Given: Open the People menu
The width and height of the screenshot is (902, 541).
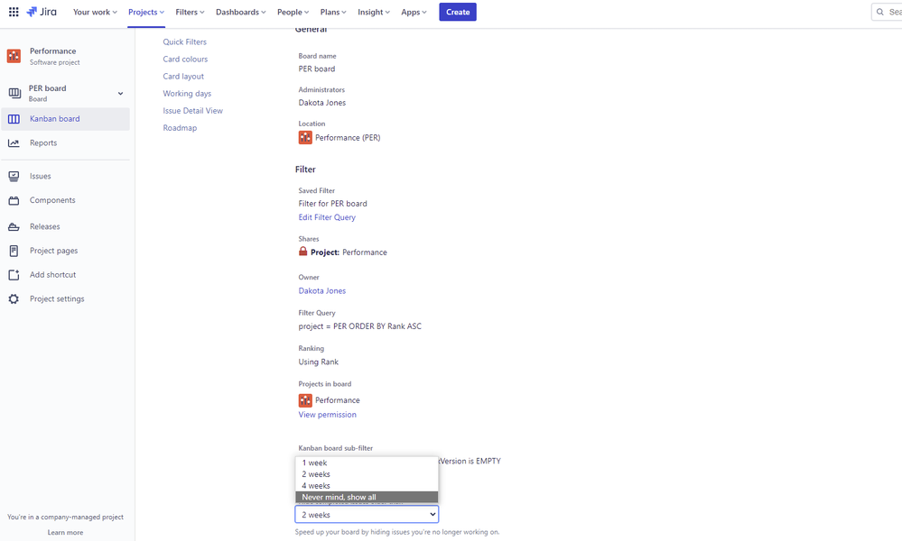Looking at the screenshot, I should [293, 12].
